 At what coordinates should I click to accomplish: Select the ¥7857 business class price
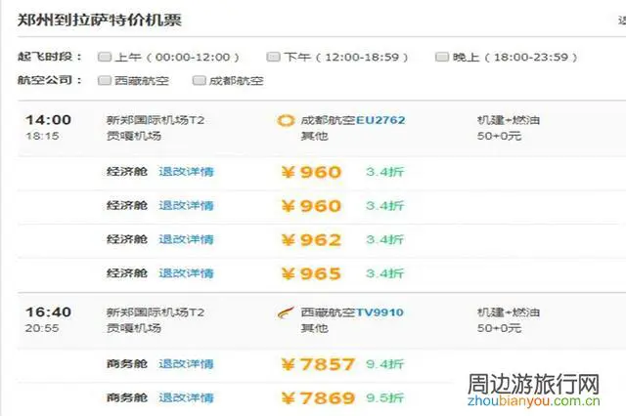coord(318,364)
